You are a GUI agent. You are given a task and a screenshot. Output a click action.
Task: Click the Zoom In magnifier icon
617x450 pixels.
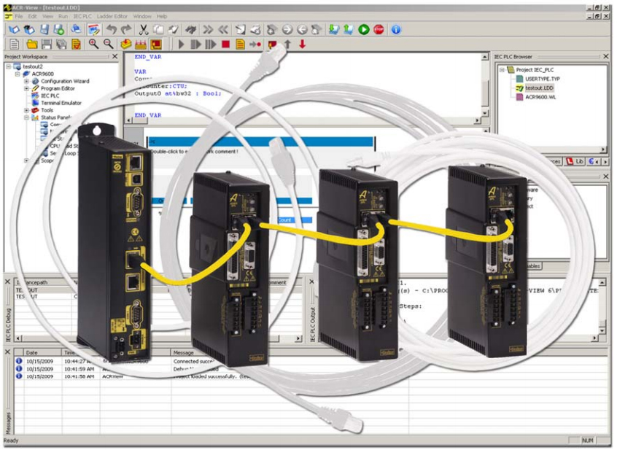tap(93, 44)
